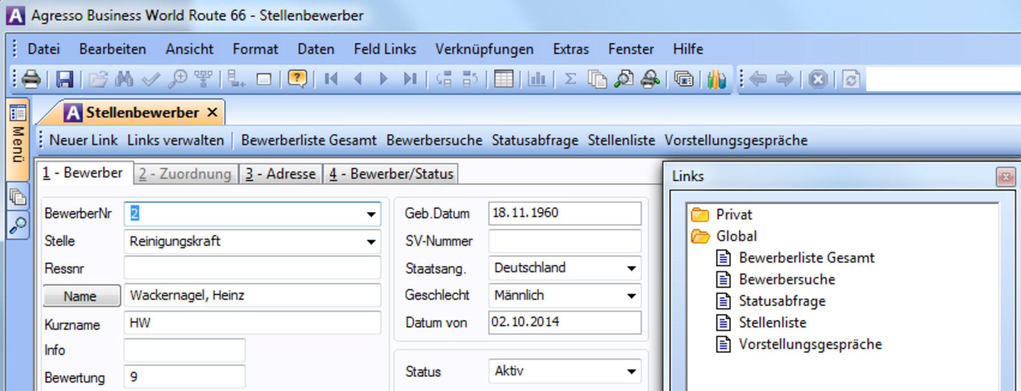The image size is (1021, 391).
Task: Click the Geb.Datum field 18.11.1960
Action: (565, 213)
